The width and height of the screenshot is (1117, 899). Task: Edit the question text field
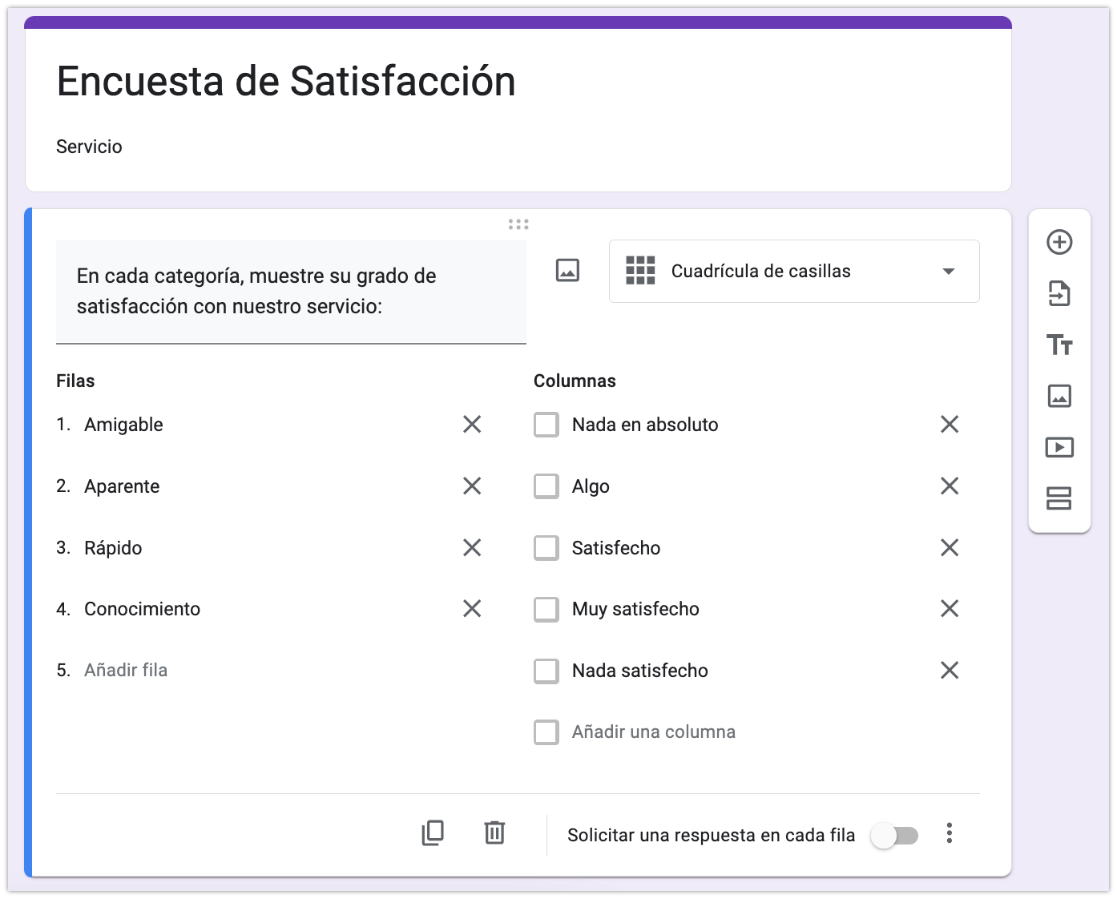click(291, 292)
